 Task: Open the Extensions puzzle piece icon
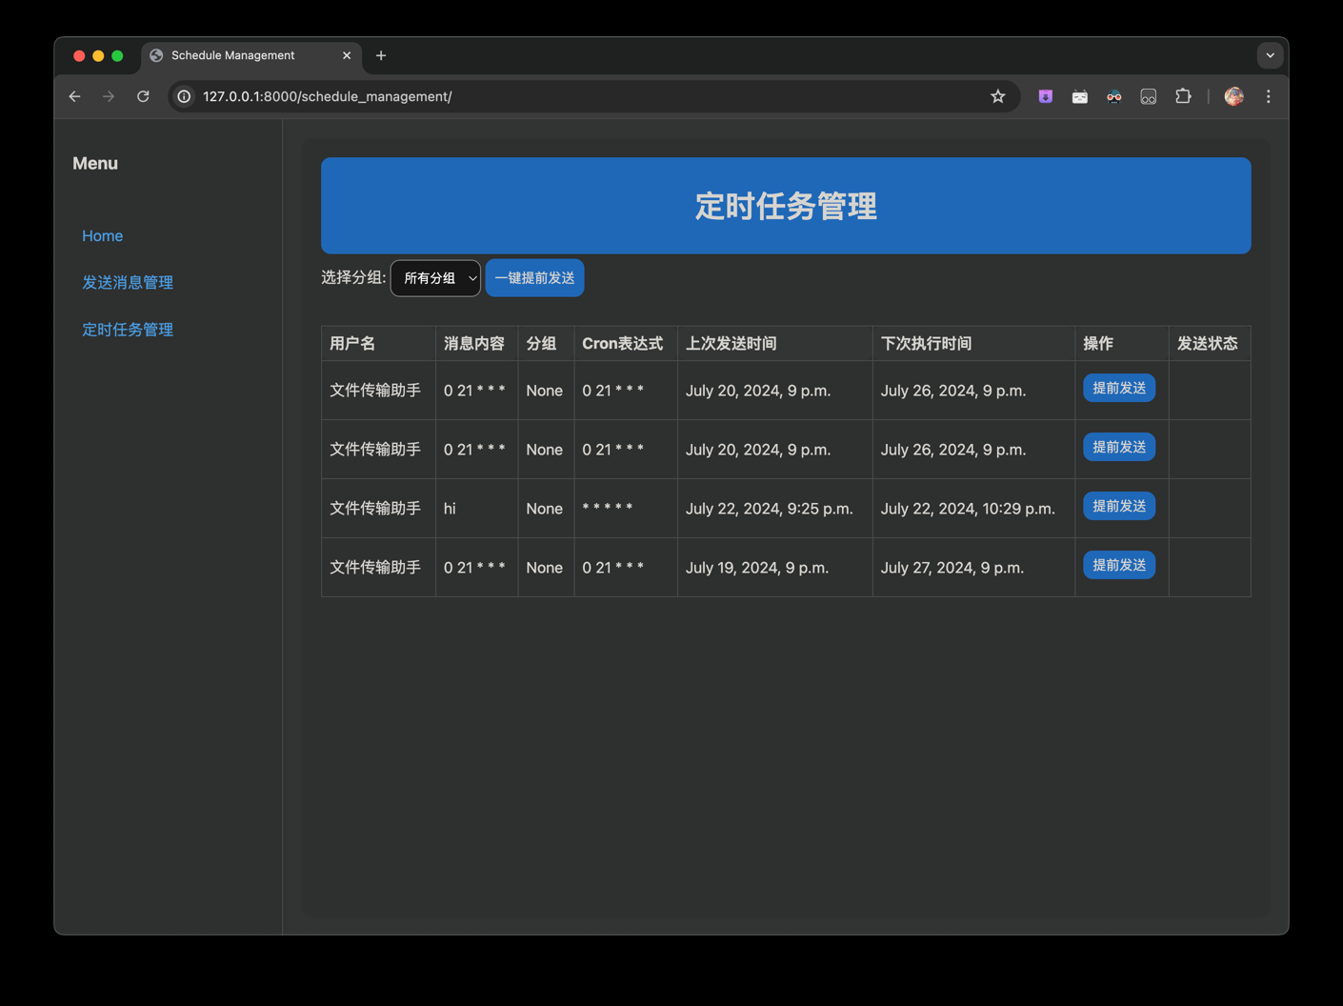point(1183,96)
